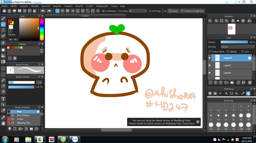Click the canvas horizontal scrollbar
This screenshot has height=143, width=256.
(116, 130)
